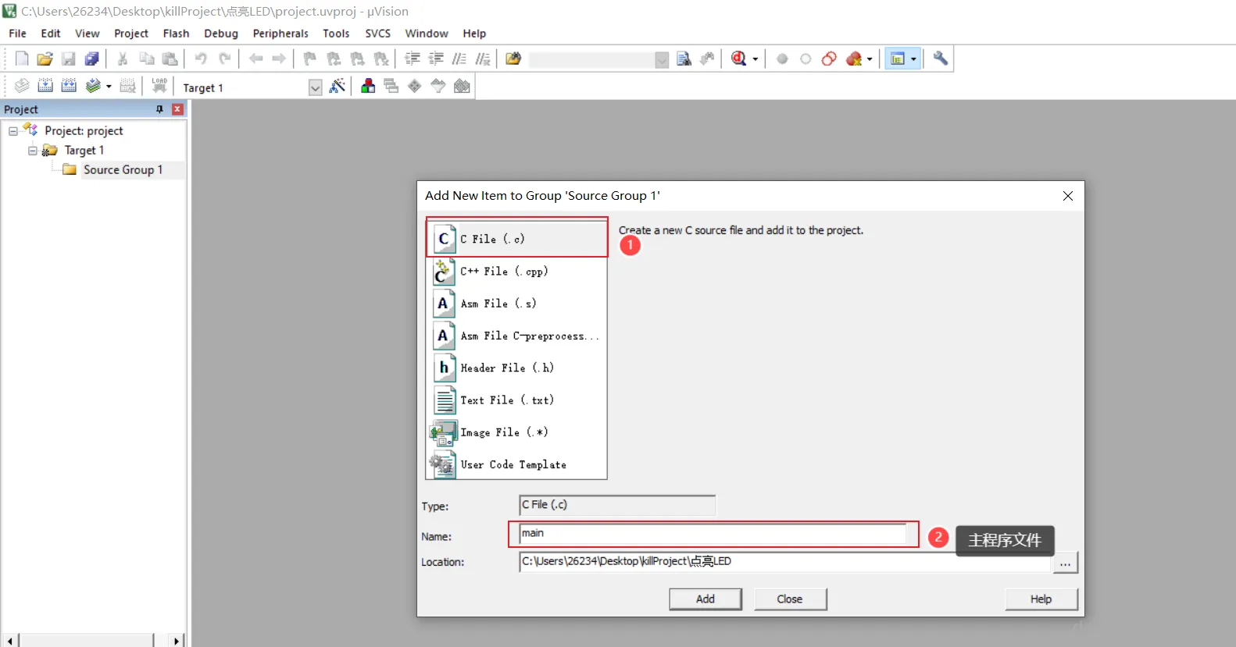
Task: Collapse the 'Project: project' tree node
Action: 13,131
